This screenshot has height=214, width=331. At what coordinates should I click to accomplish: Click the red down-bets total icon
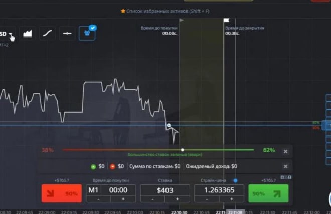pyautogui.click(x=112, y=167)
